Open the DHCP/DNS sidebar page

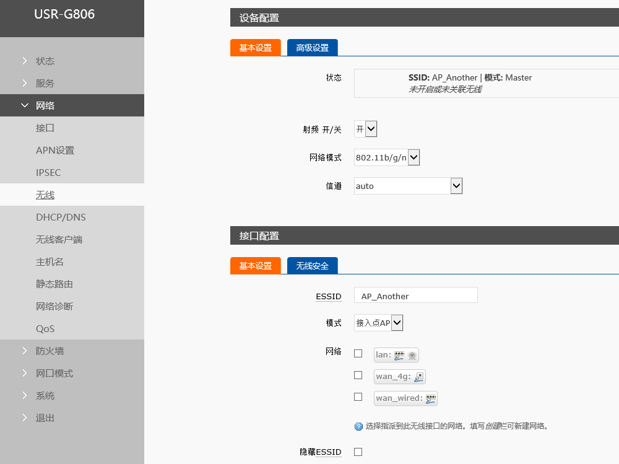tap(61, 217)
